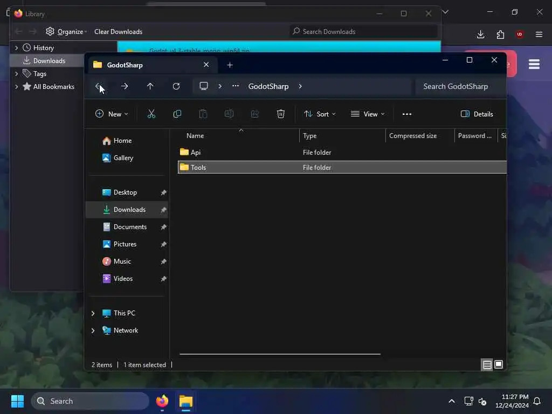This screenshot has width=552, height=414.
Task: Click the horizontal scrollbar in file list
Action: click(280, 354)
